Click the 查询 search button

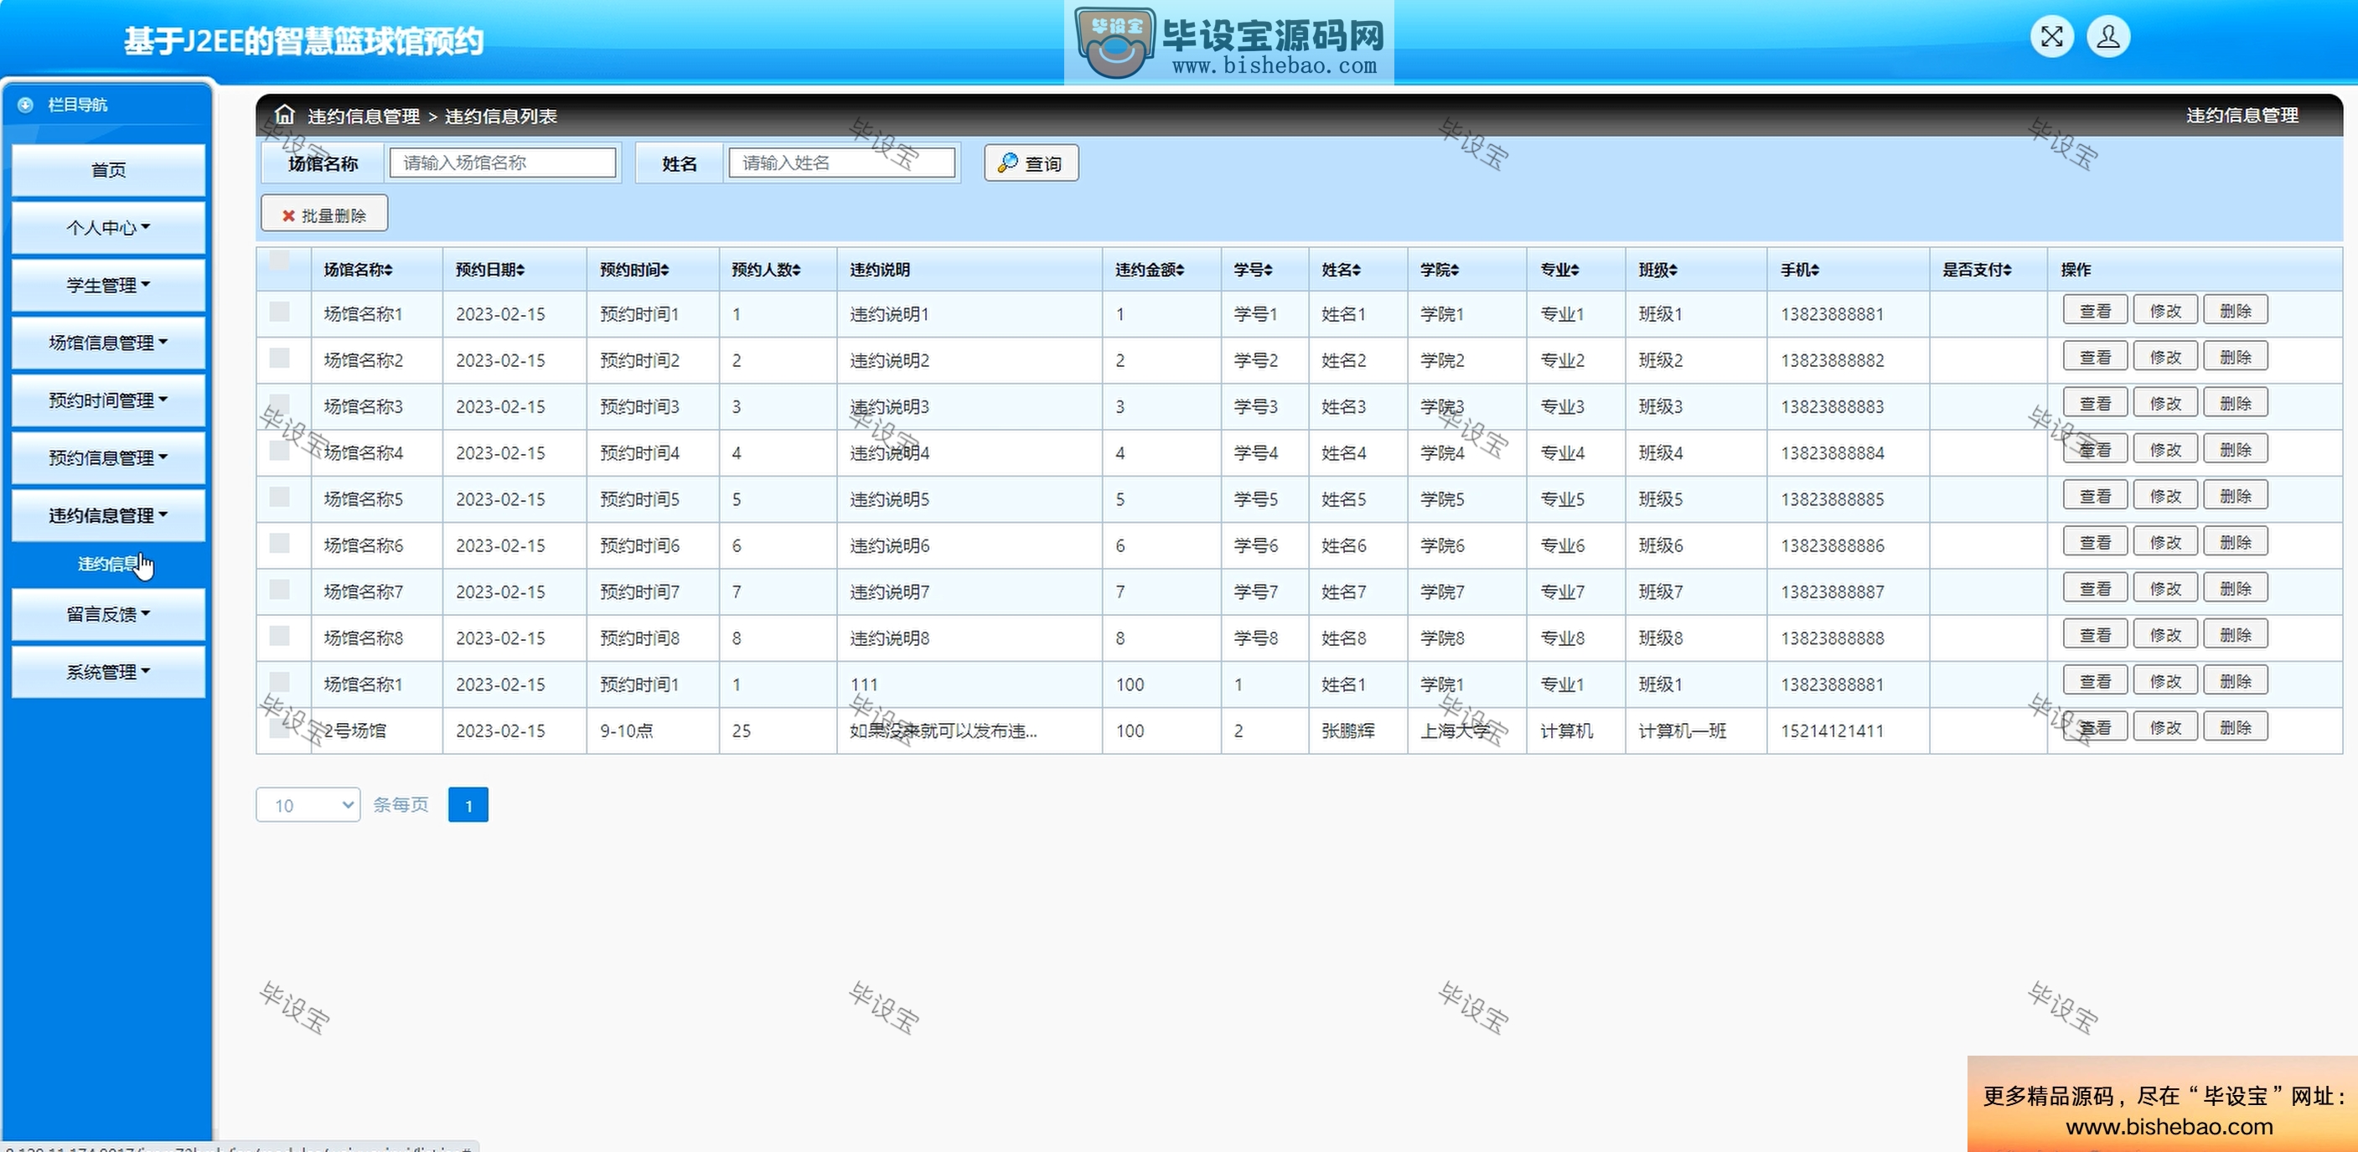click(x=1031, y=163)
